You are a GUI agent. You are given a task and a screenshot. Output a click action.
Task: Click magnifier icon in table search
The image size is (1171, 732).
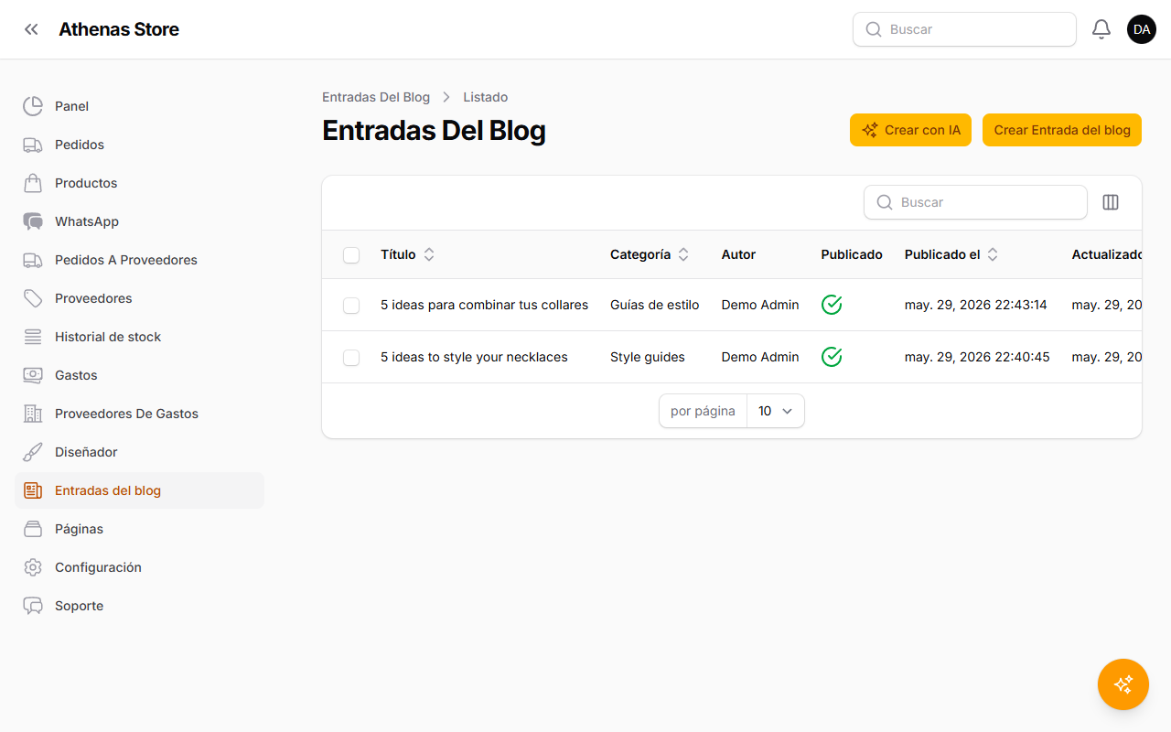pos(885,202)
